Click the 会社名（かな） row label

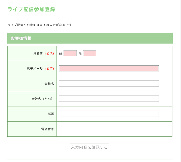(x=43, y=99)
